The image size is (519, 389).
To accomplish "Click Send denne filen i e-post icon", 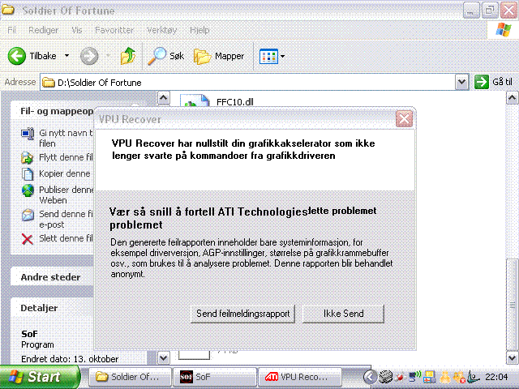I will coord(28,215).
